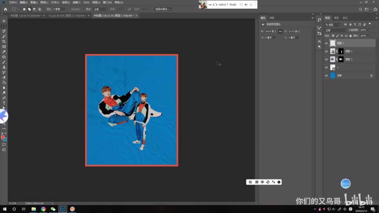Switch to the 路径 paths tab
The width and height of the screenshot is (379, 213).
point(345,18)
